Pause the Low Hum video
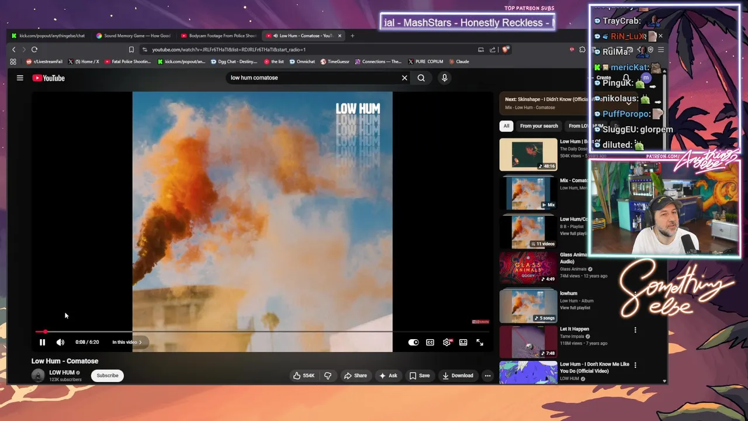 point(42,343)
